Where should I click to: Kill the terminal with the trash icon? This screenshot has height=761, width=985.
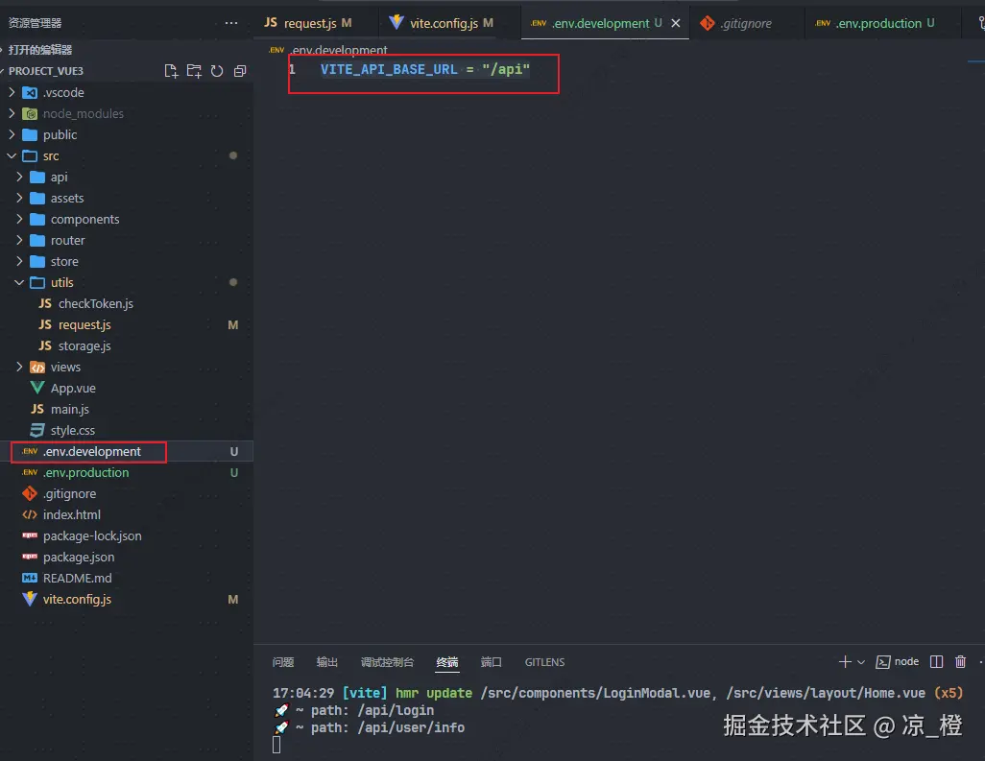[x=960, y=662]
